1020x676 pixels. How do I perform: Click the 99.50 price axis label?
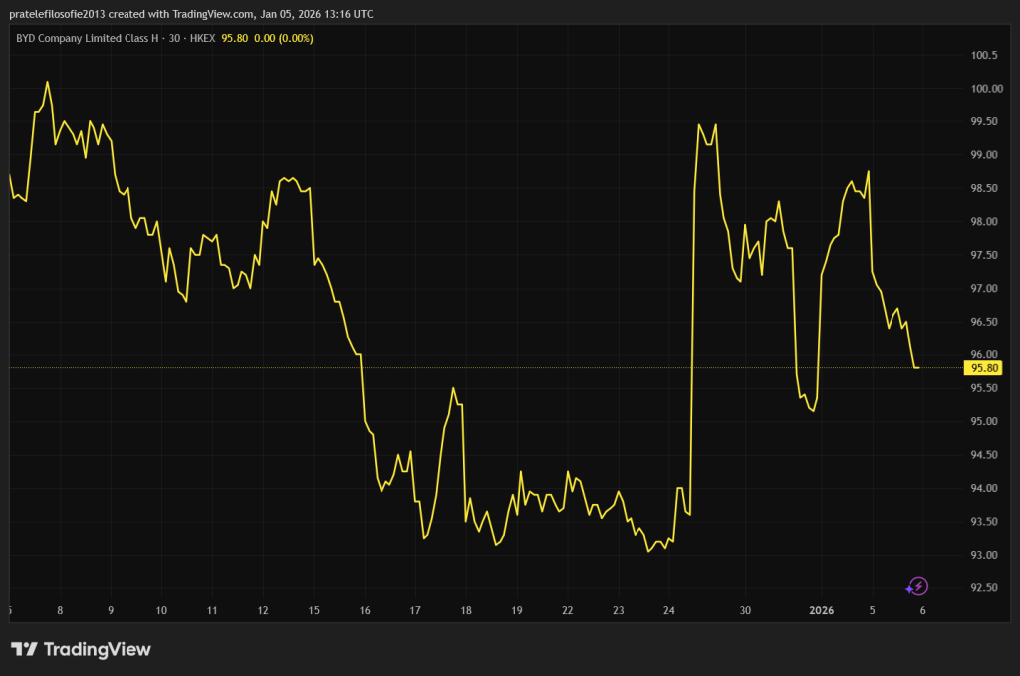(x=984, y=122)
